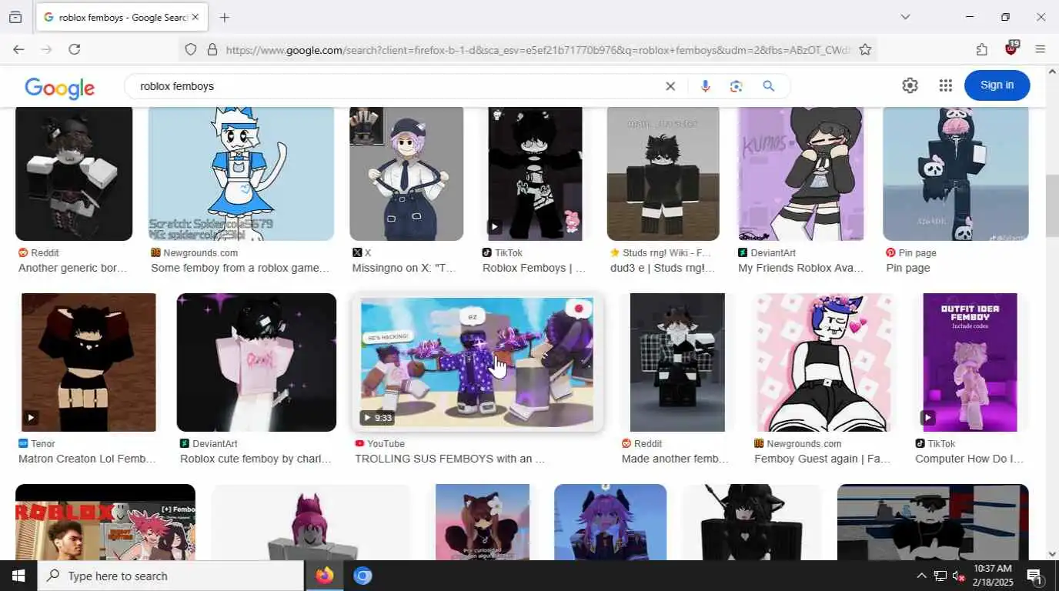Click the address bar URL

pyautogui.click(x=539, y=50)
